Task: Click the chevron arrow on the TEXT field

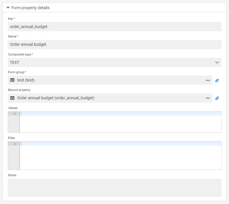Action: (217, 62)
